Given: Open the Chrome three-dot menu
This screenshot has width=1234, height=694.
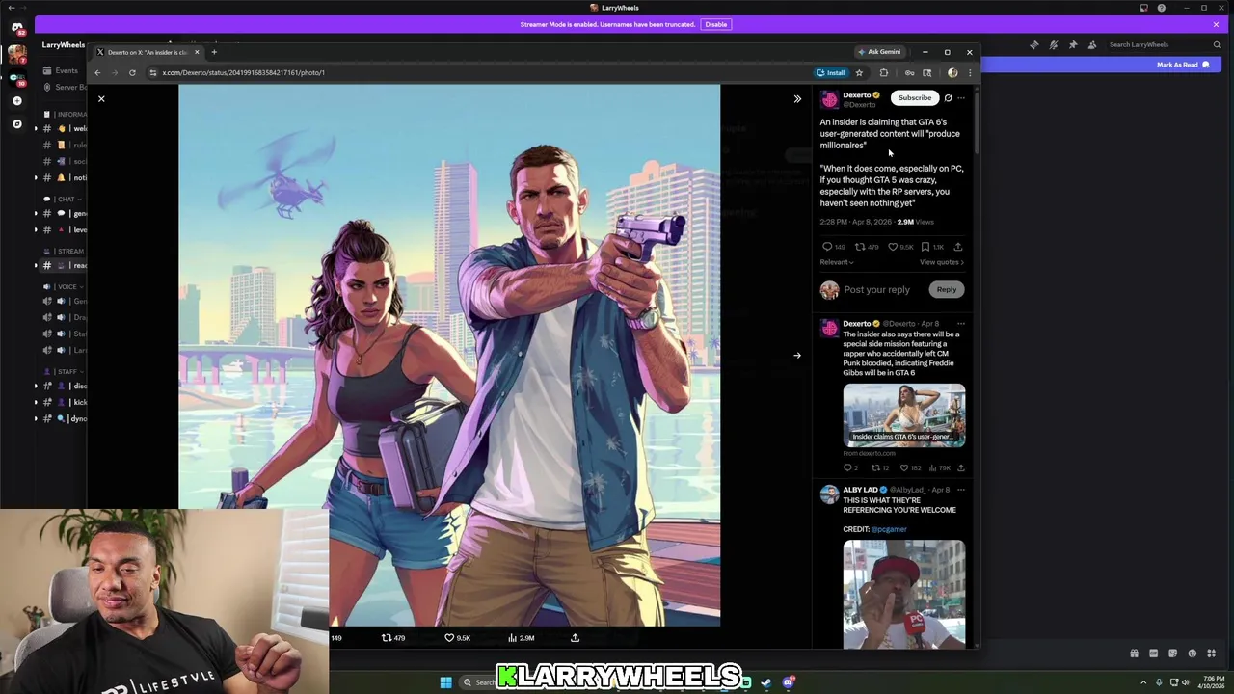Looking at the screenshot, I should pyautogui.click(x=970, y=72).
